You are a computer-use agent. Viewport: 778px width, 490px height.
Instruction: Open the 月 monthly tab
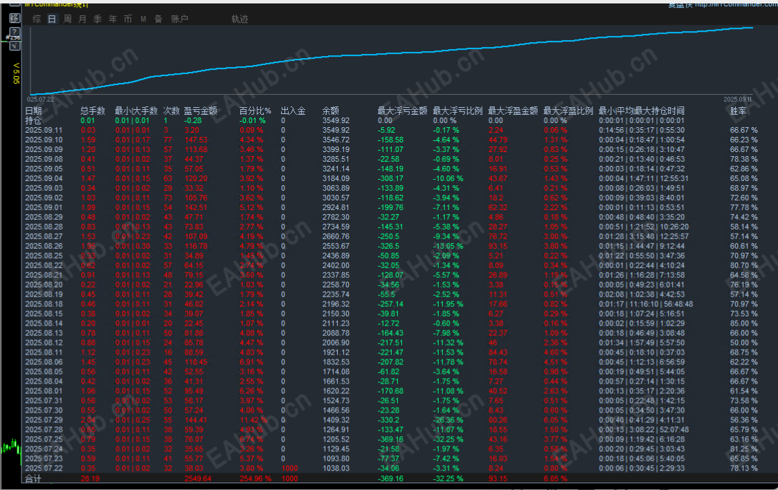click(x=82, y=19)
